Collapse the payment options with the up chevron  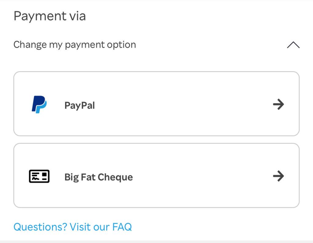[x=293, y=45]
